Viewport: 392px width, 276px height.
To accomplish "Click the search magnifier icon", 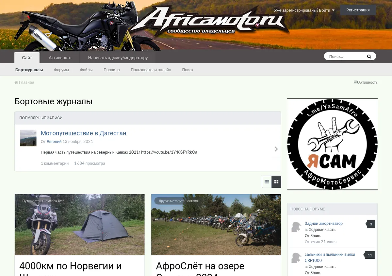I will [369, 57].
